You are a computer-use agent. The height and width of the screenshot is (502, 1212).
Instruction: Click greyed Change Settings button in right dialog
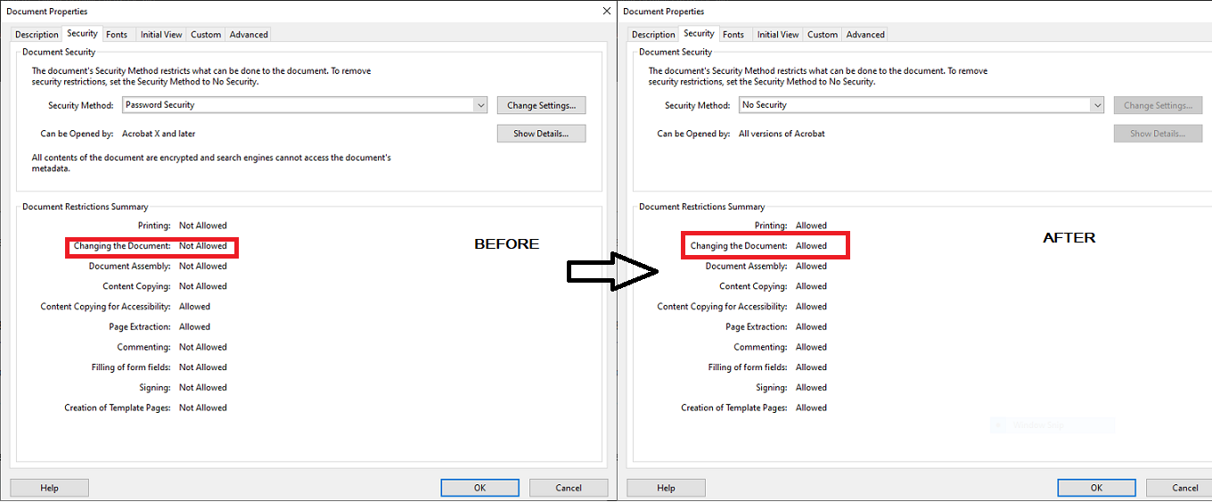[1158, 105]
